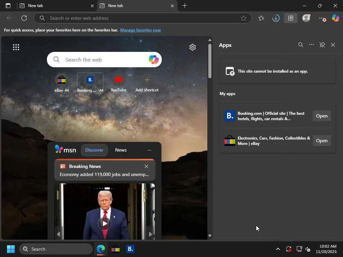Open Copilot from the toolbar icon
Viewport: 343px width, 257px height.
[335, 18]
